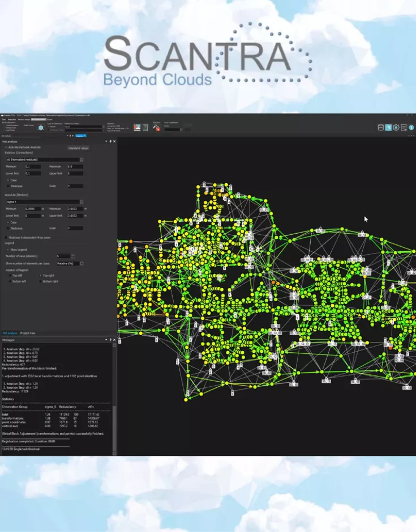Toggle Thickness under Relative (Connections)
The width and height of the screenshot is (416, 532).
point(8,186)
